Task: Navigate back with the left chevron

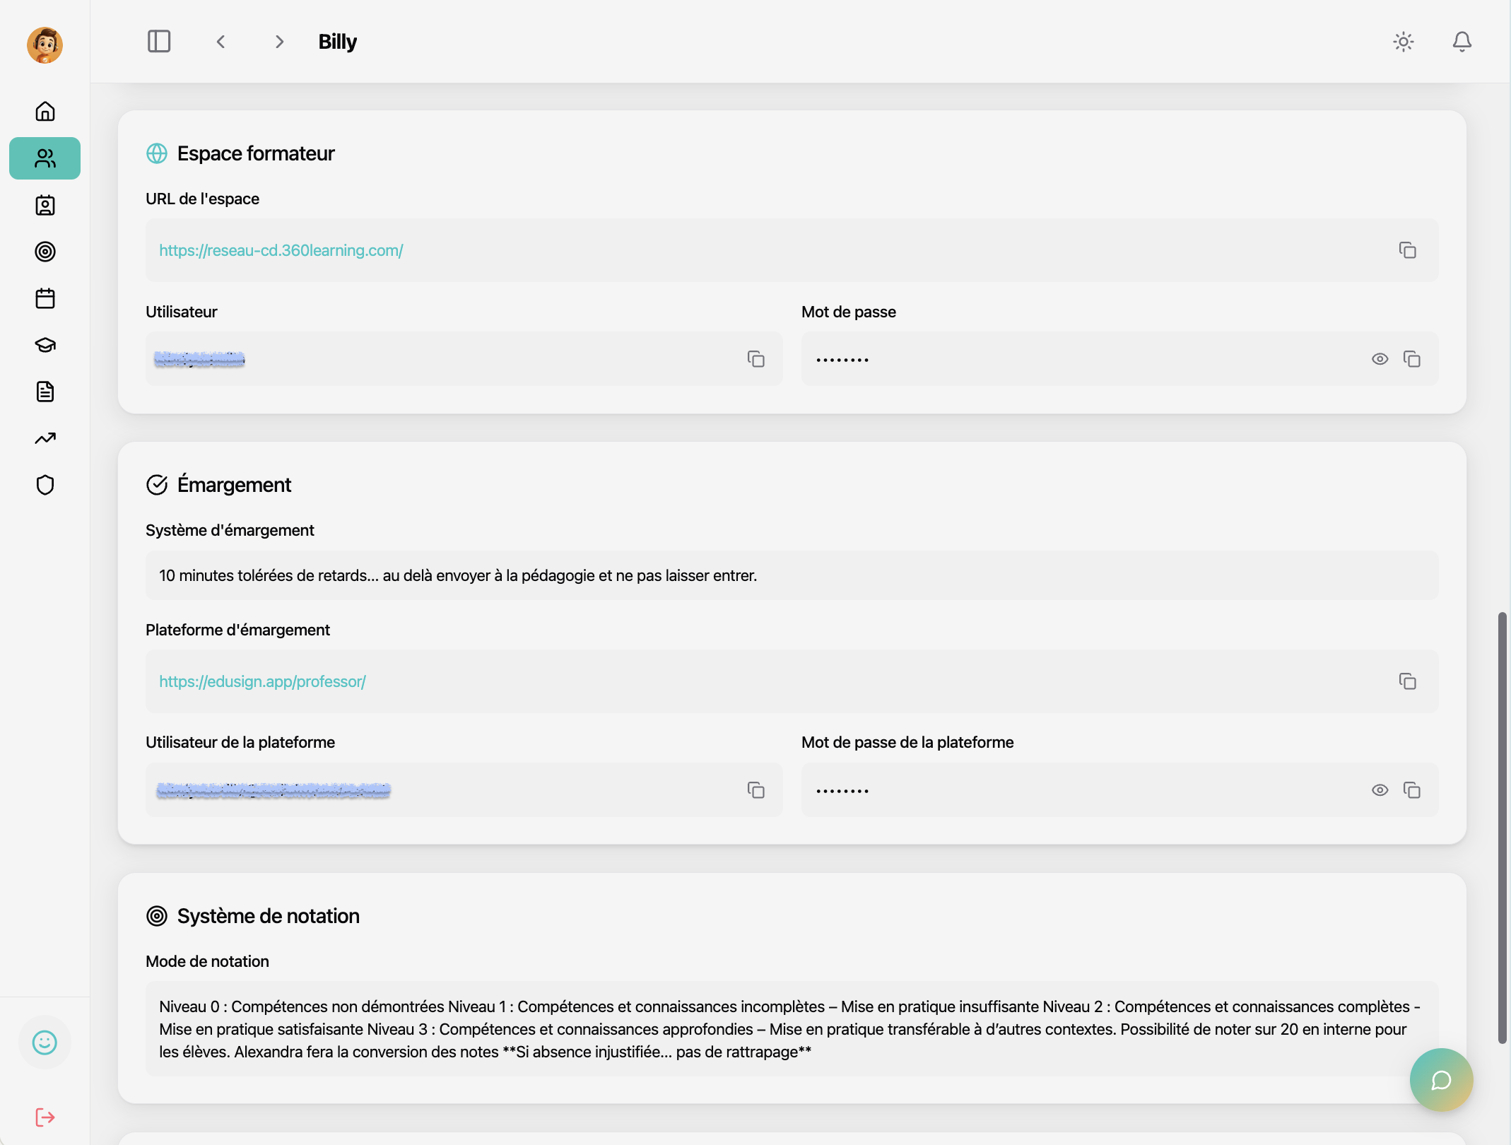Action: coord(221,42)
